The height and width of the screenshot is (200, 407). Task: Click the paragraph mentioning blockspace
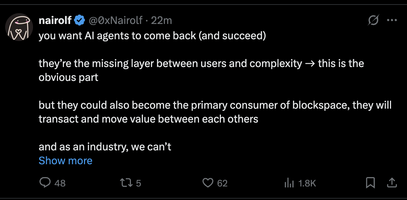click(x=215, y=112)
